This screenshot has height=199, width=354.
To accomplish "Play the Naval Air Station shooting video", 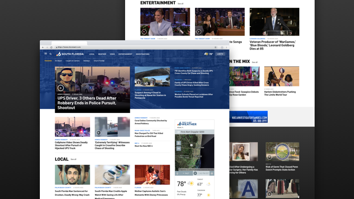I will click(x=139, y=82).
